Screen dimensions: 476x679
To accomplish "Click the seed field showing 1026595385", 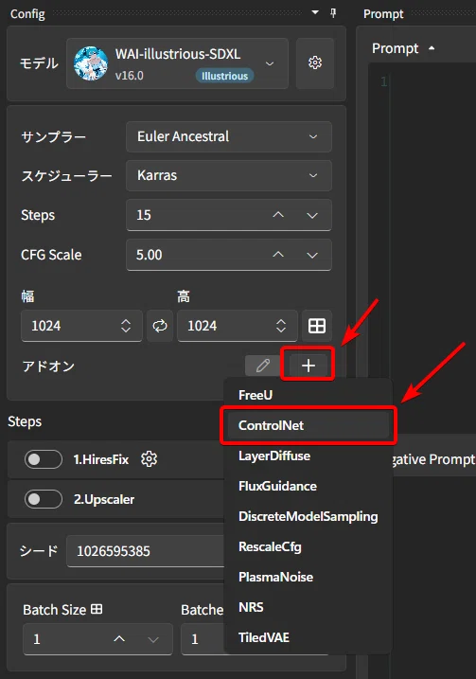I will tap(146, 551).
